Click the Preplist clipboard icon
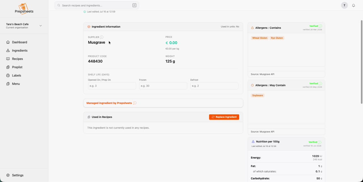This screenshot has width=363, height=182. [x=8, y=67]
